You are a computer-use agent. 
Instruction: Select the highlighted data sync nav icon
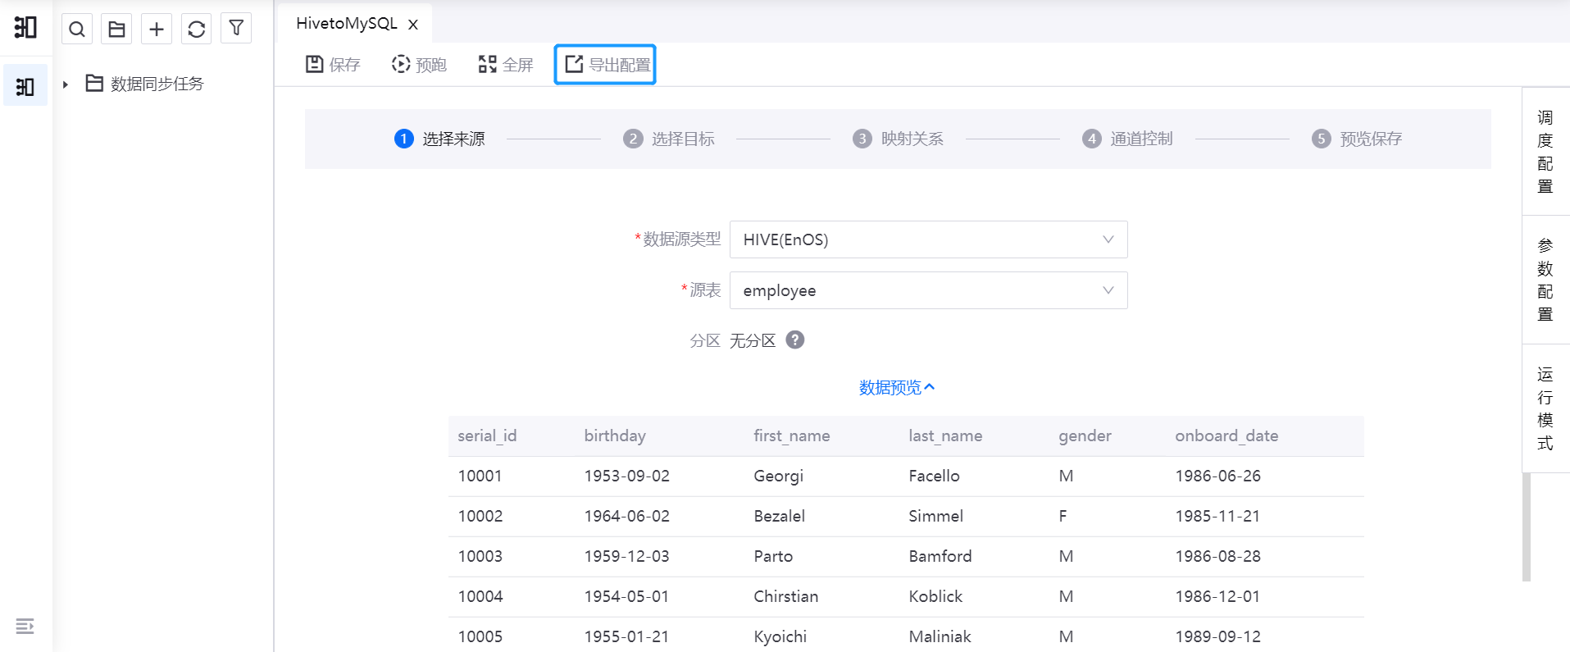25,86
